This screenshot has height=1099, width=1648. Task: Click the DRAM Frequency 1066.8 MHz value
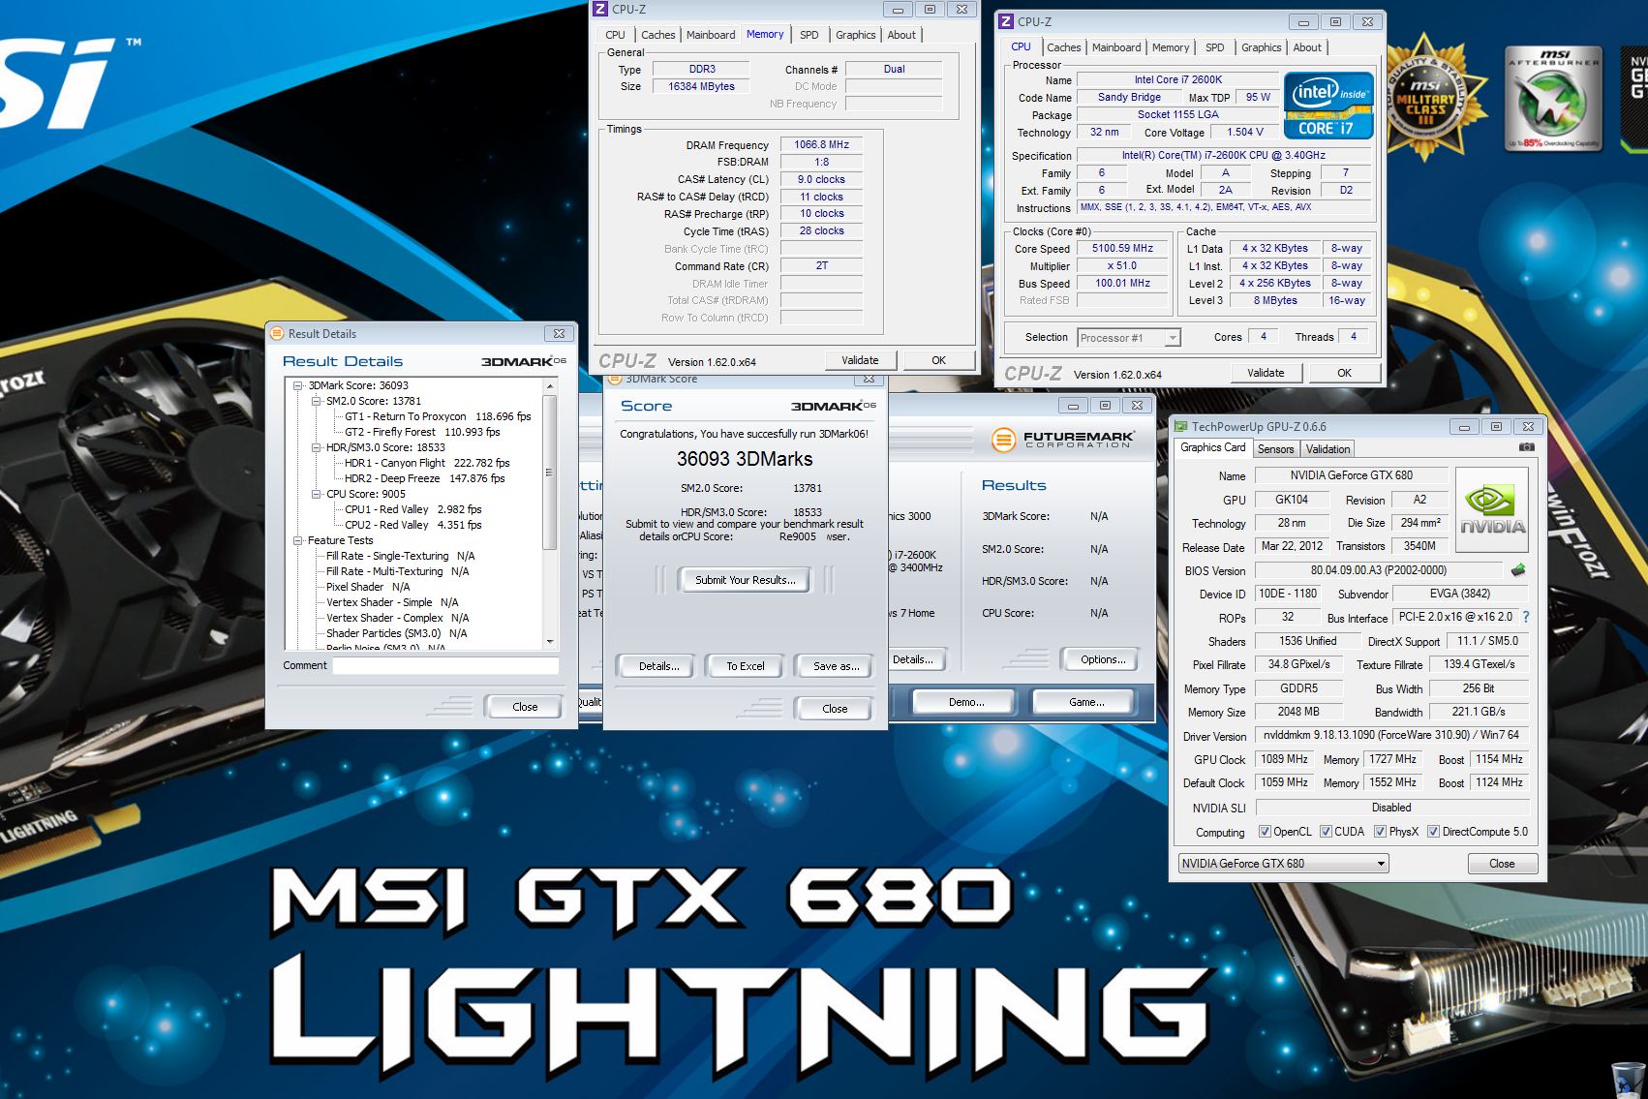coord(821,144)
